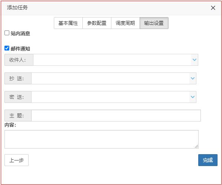Click the blue 完成 button
The image size is (222, 185).
pos(208,160)
